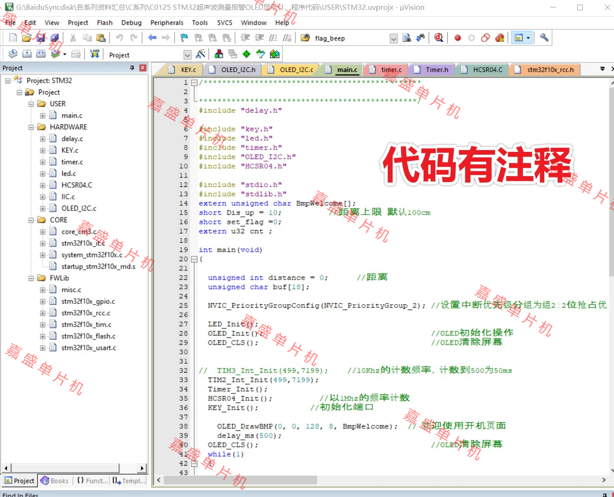
Task: Select stm32f10x_gpio.c in the FWLib folder
Action: 88,301
